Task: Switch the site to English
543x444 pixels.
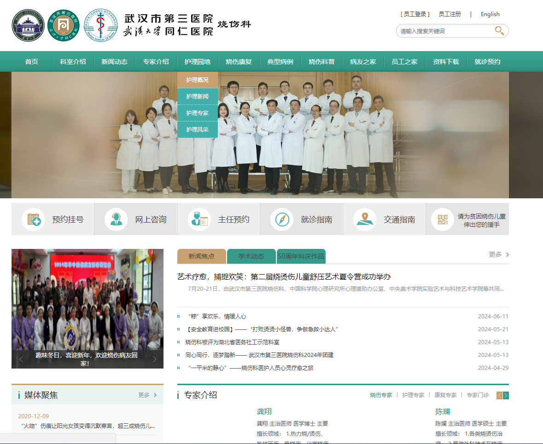Action: 490,14
